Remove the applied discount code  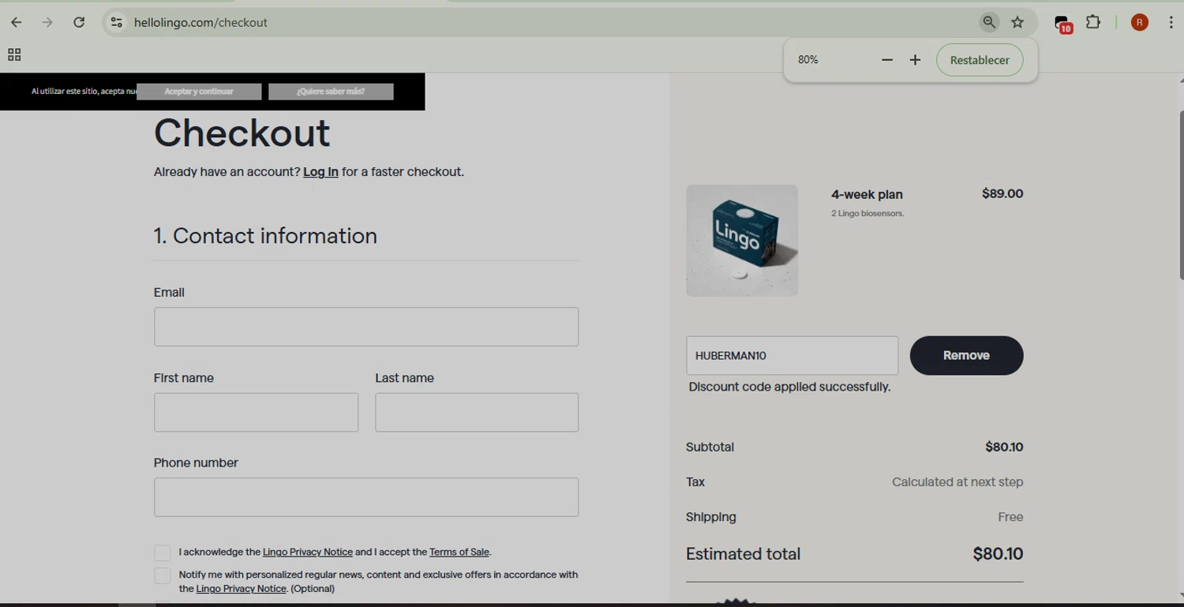click(x=966, y=355)
